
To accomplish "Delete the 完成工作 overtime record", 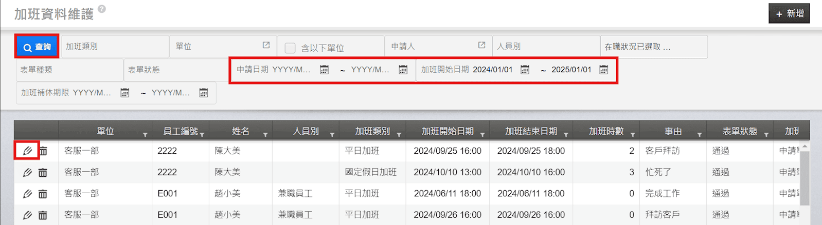I will (x=43, y=194).
